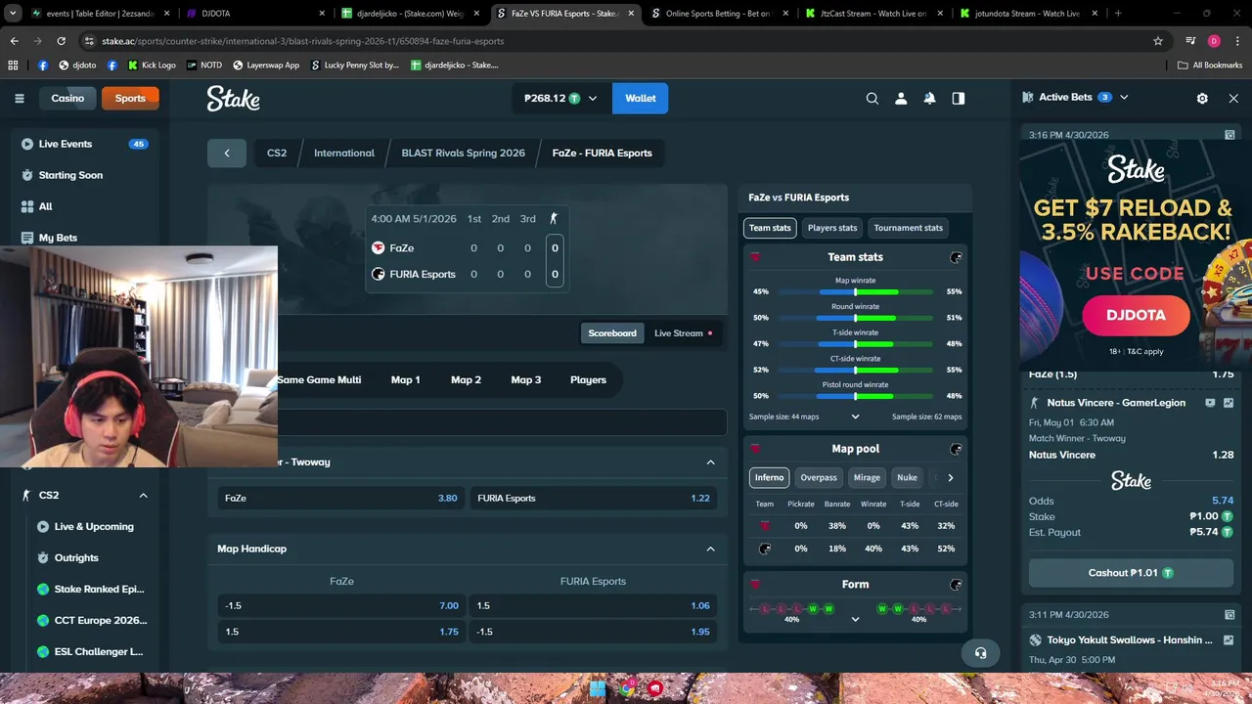Click the All sports grid icon
This screenshot has height=704, width=1252.
pos(27,206)
